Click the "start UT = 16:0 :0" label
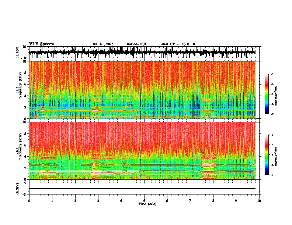The image size is (292, 225). coord(178,44)
